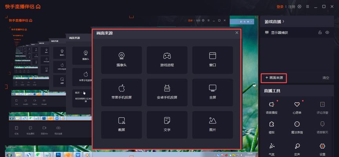Open the hamburger menu in the main title bar
Viewport: 339px width, 157px height.
point(308,7)
